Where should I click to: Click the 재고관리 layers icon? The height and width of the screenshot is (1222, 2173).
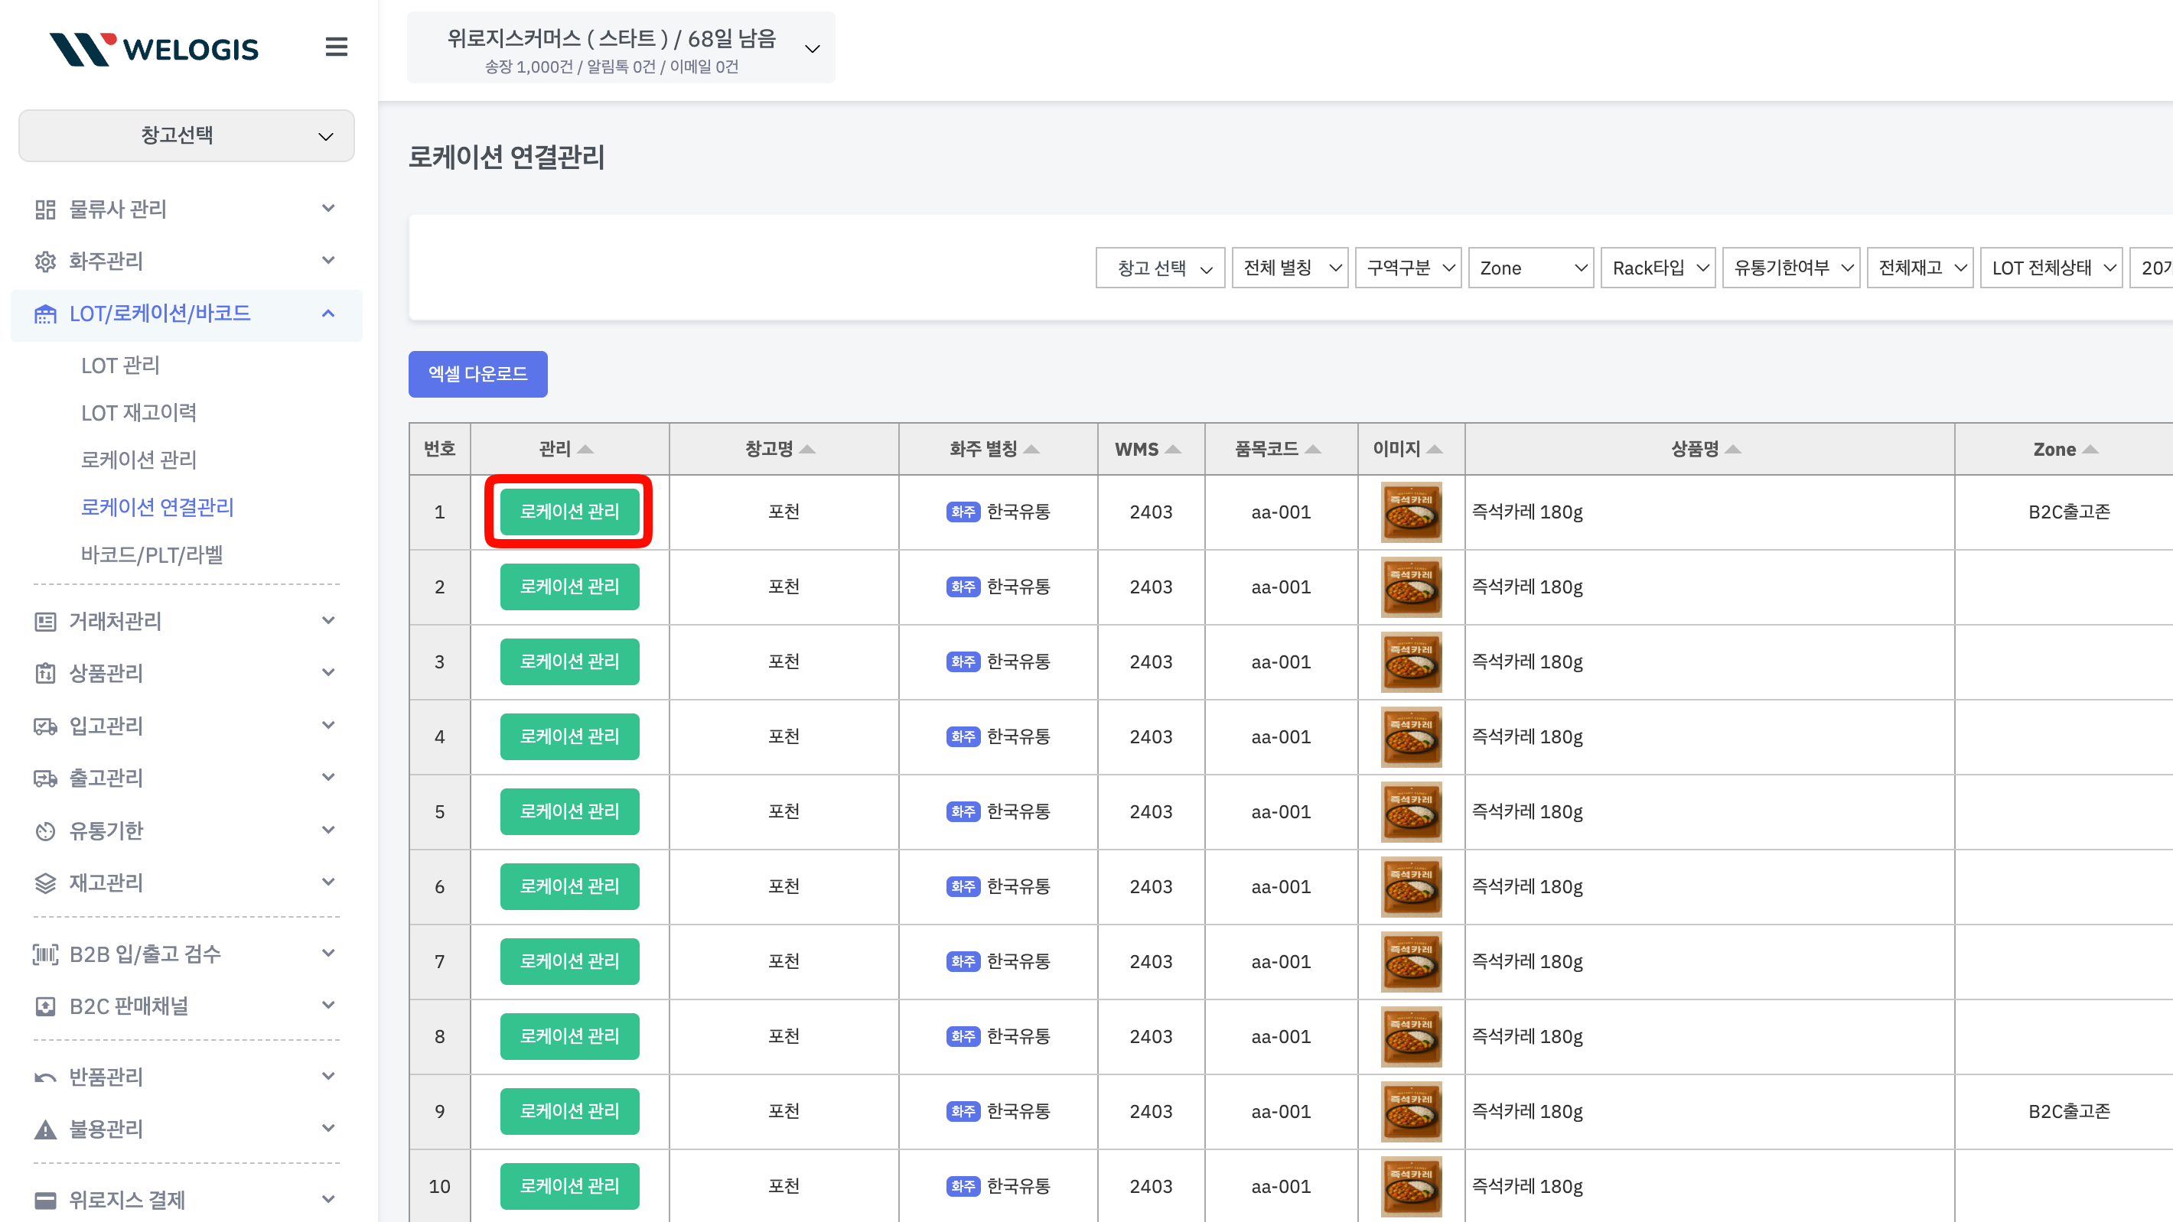click(x=44, y=883)
